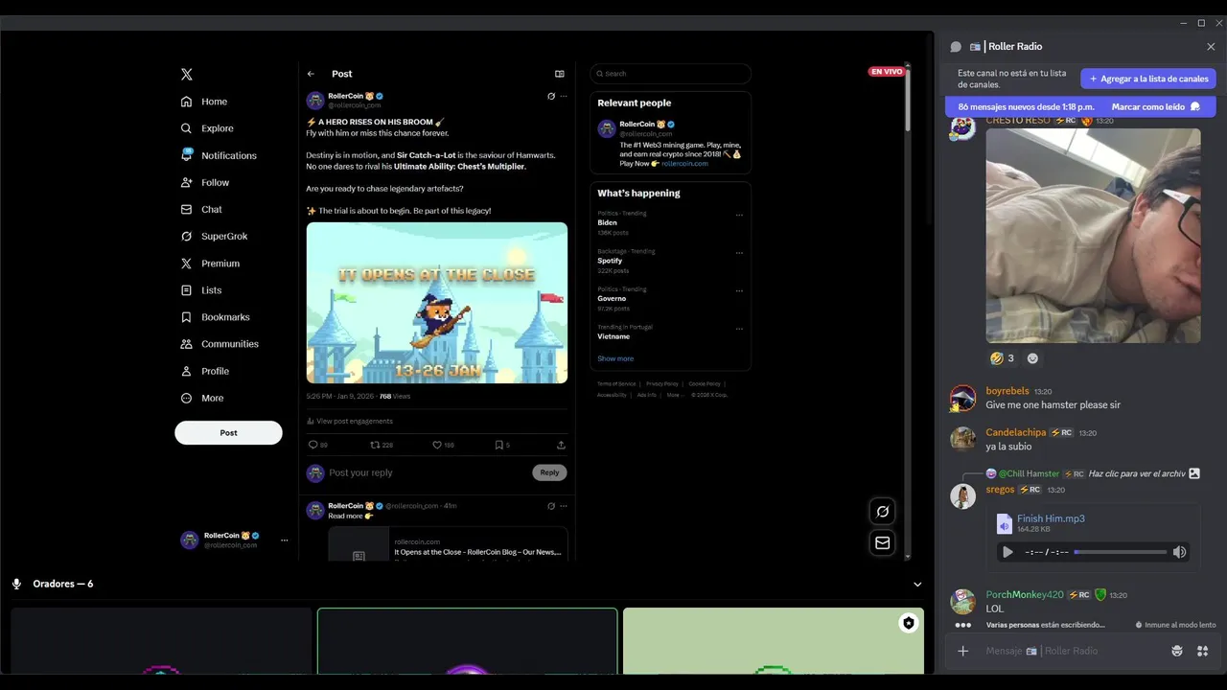Click the Lists icon in sidebar
This screenshot has height=690, width=1227.
187,289
